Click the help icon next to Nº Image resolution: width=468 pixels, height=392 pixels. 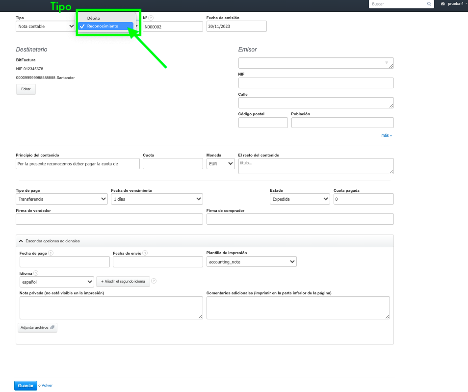tap(151, 18)
